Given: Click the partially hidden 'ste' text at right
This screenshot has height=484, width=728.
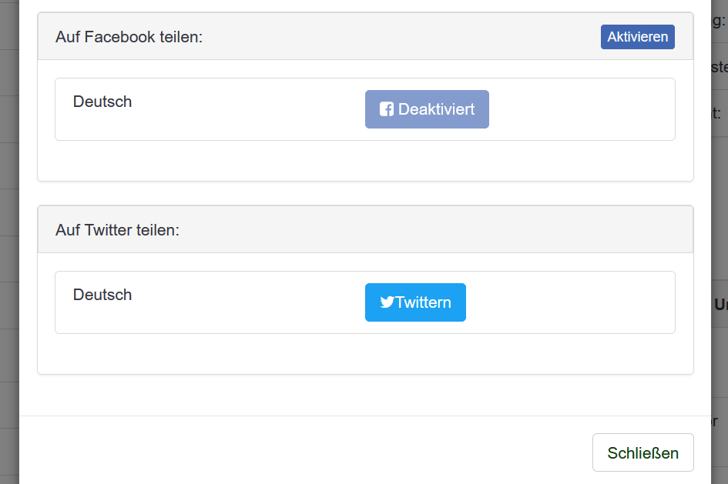Looking at the screenshot, I should (720, 67).
